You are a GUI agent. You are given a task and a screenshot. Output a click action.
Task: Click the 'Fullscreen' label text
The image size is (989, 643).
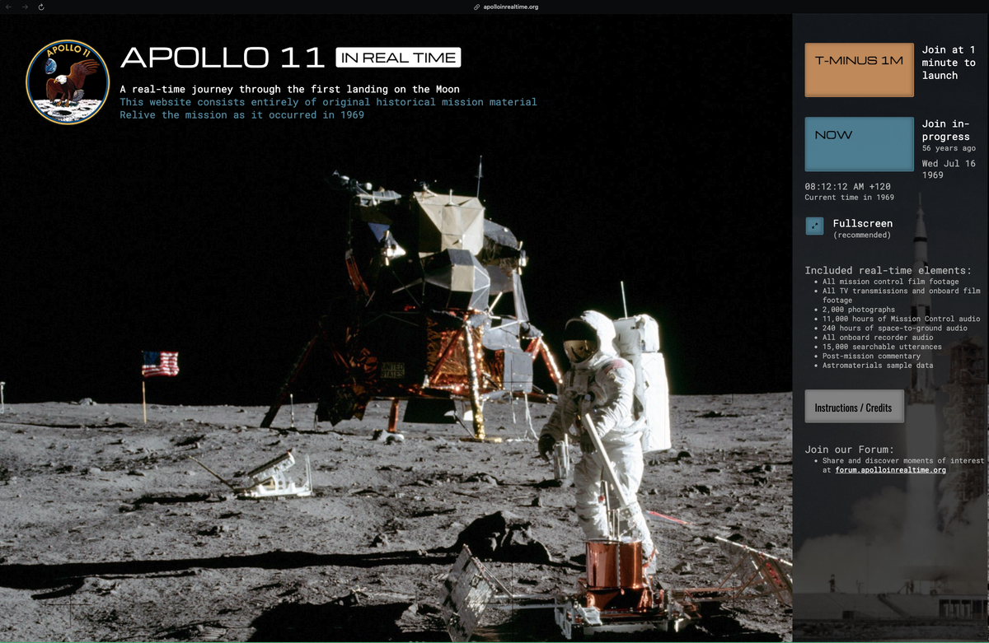pyautogui.click(x=862, y=223)
